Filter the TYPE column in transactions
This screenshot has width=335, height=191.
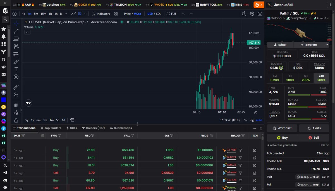pos(60,136)
